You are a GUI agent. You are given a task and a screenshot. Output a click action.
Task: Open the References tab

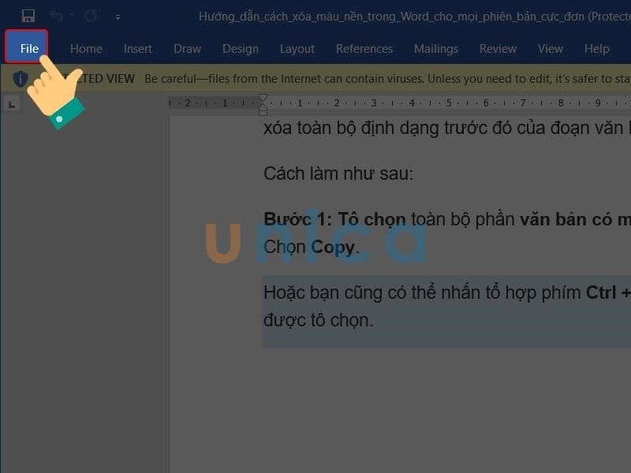click(364, 49)
